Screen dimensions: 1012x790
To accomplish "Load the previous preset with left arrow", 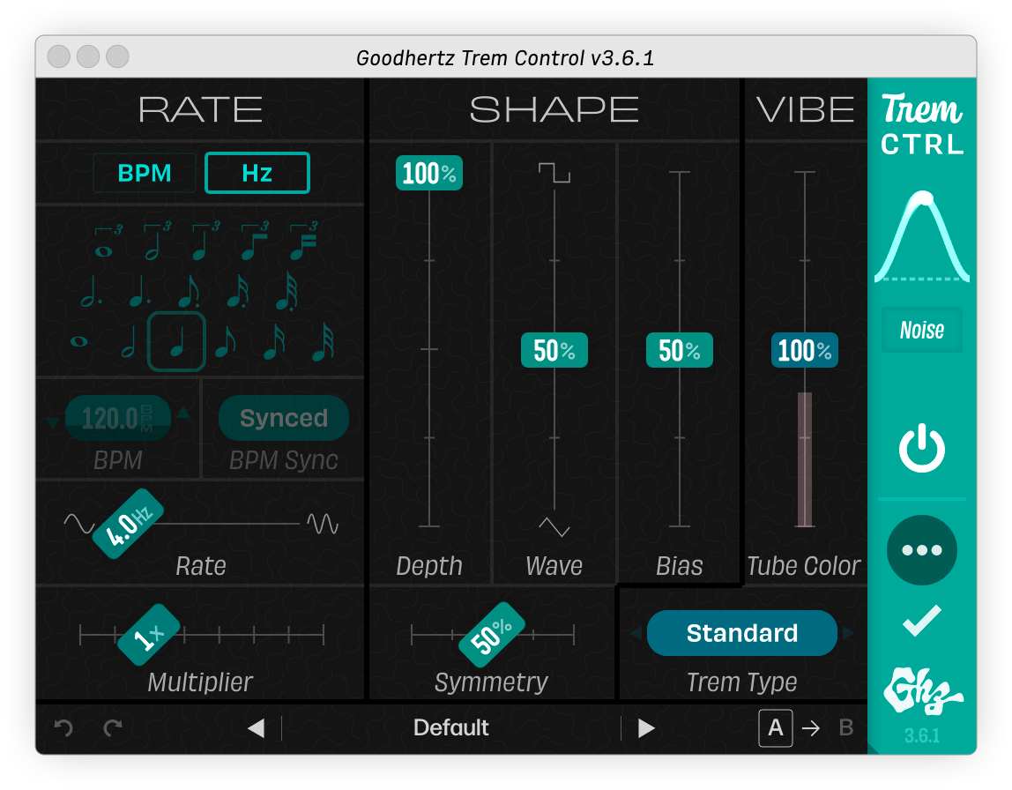I will coord(257,728).
